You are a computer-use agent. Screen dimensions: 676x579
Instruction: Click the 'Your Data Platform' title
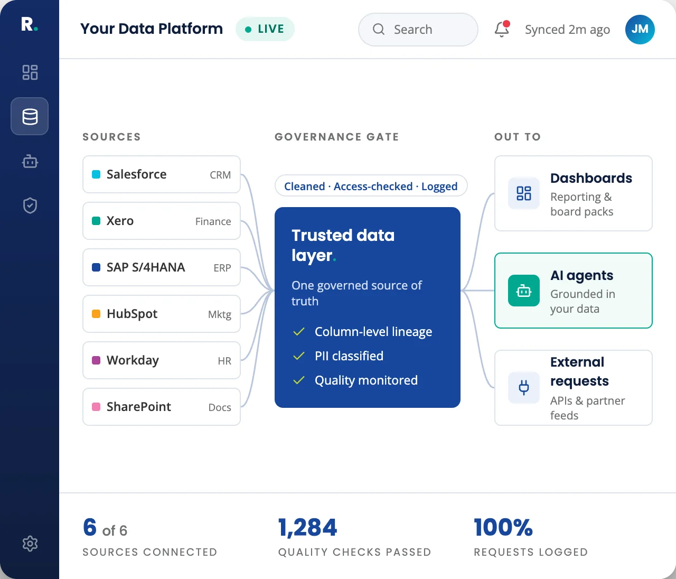[152, 29]
